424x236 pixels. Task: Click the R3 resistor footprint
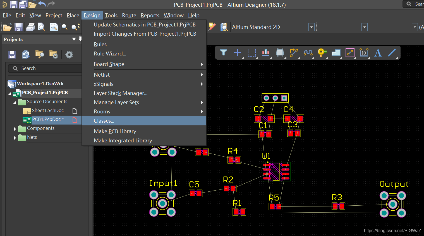click(338, 206)
